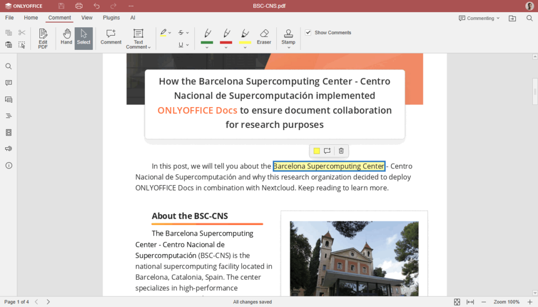Open the AI menu
The height and width of the screenshot is (307, 538).
[x=132, y=17]
